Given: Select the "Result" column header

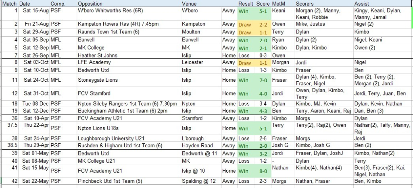Looking at the screenshot, I should (246, 4).
